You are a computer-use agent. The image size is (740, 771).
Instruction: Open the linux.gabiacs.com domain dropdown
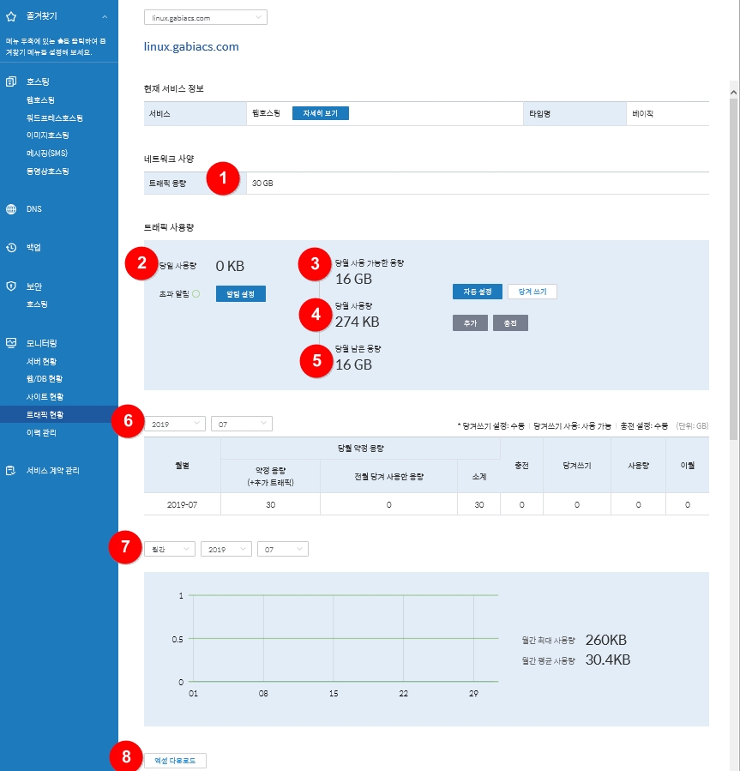coord(205,17)
